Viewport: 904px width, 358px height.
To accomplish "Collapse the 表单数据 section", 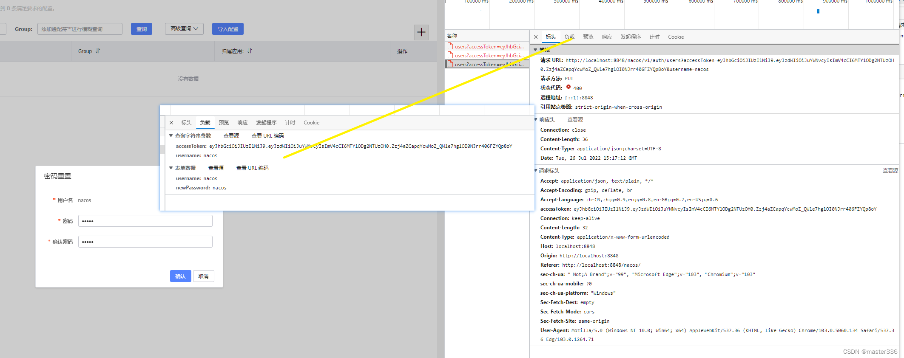I will [171, 168].
